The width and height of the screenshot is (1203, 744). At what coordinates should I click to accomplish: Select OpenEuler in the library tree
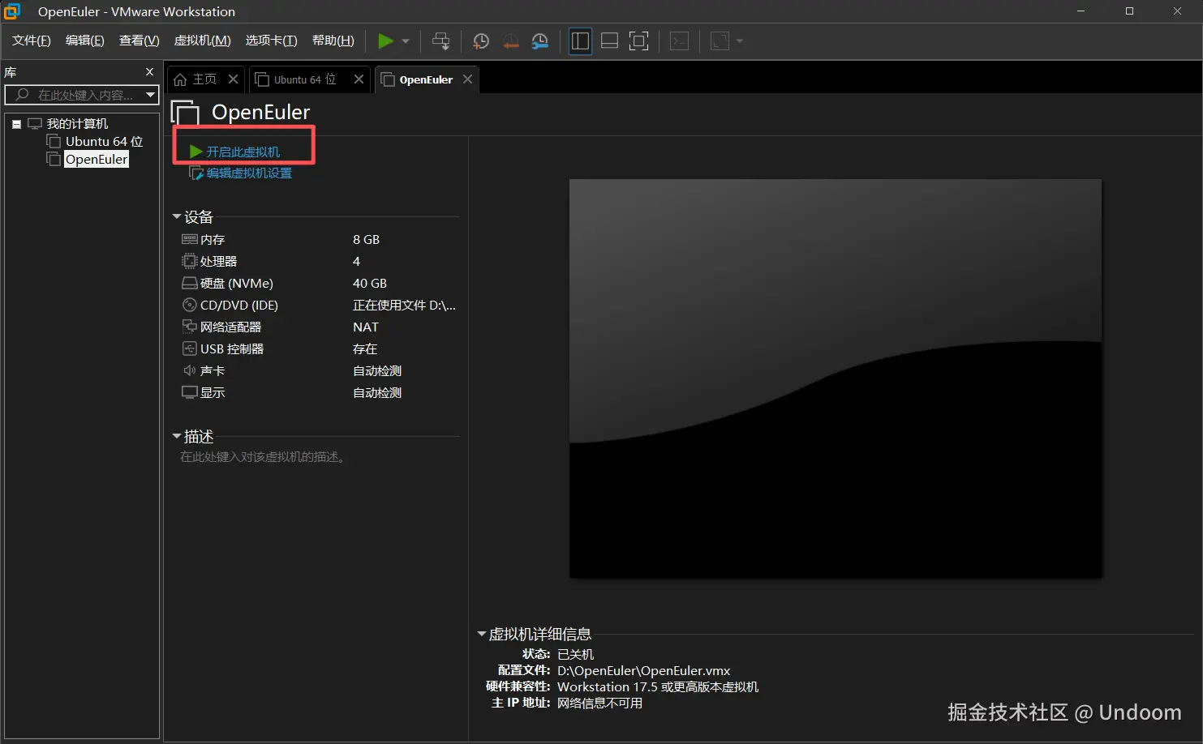(97, 159)
